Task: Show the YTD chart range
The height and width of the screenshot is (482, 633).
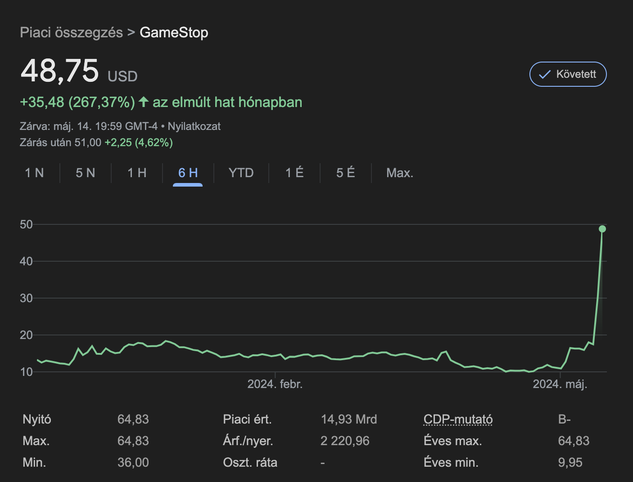Action: [x=241, y=173]
